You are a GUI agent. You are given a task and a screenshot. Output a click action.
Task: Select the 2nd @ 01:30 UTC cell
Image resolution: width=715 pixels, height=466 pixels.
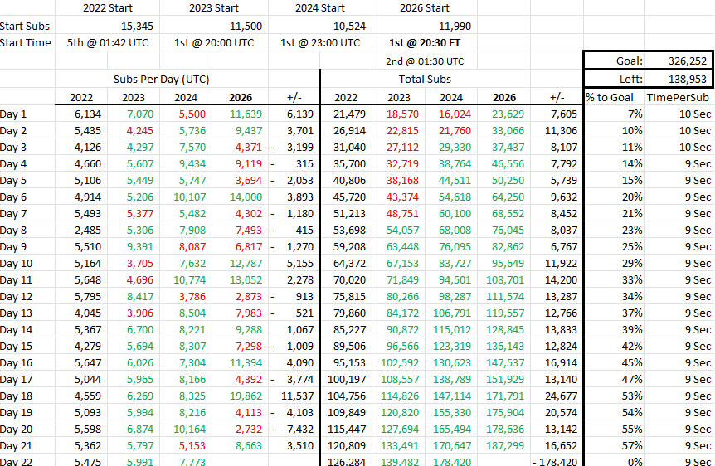click(425, 61)
